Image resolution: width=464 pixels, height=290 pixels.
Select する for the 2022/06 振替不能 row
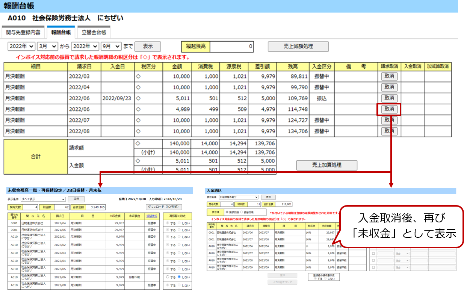coord(168,277)
